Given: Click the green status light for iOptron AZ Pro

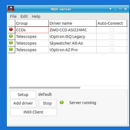Looking at the screenshot, I should coord(11,49).
